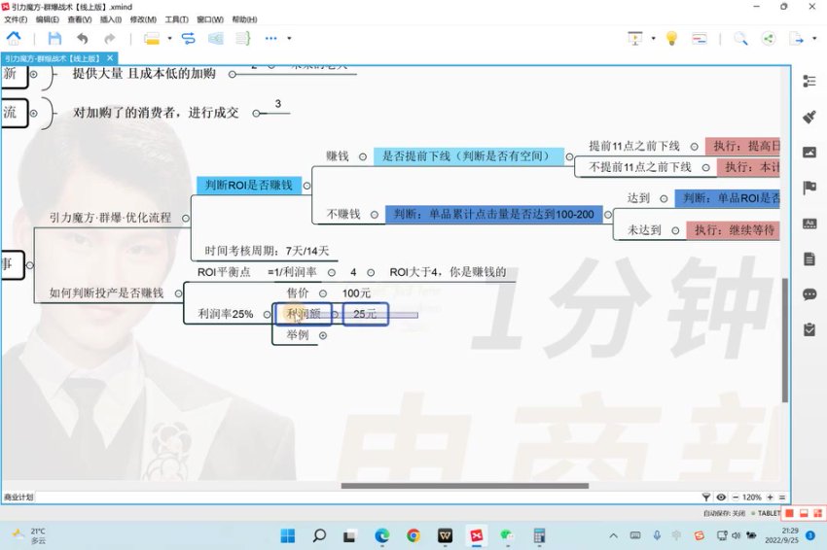Open the 工具(T) menu
The width and height of the screenshot is (827, 550).
click(176, 19)
